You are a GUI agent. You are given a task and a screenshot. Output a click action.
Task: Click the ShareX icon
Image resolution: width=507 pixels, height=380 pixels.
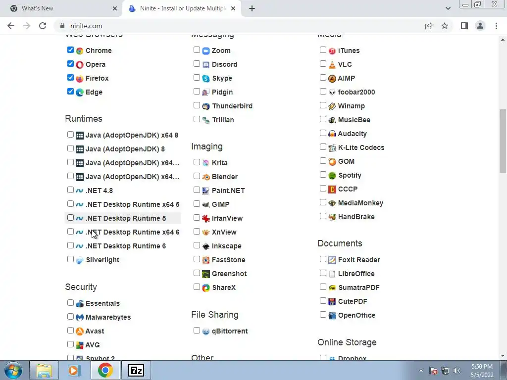click(206, 287)
